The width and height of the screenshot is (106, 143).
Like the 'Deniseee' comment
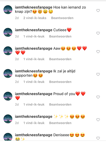[98, 138]
